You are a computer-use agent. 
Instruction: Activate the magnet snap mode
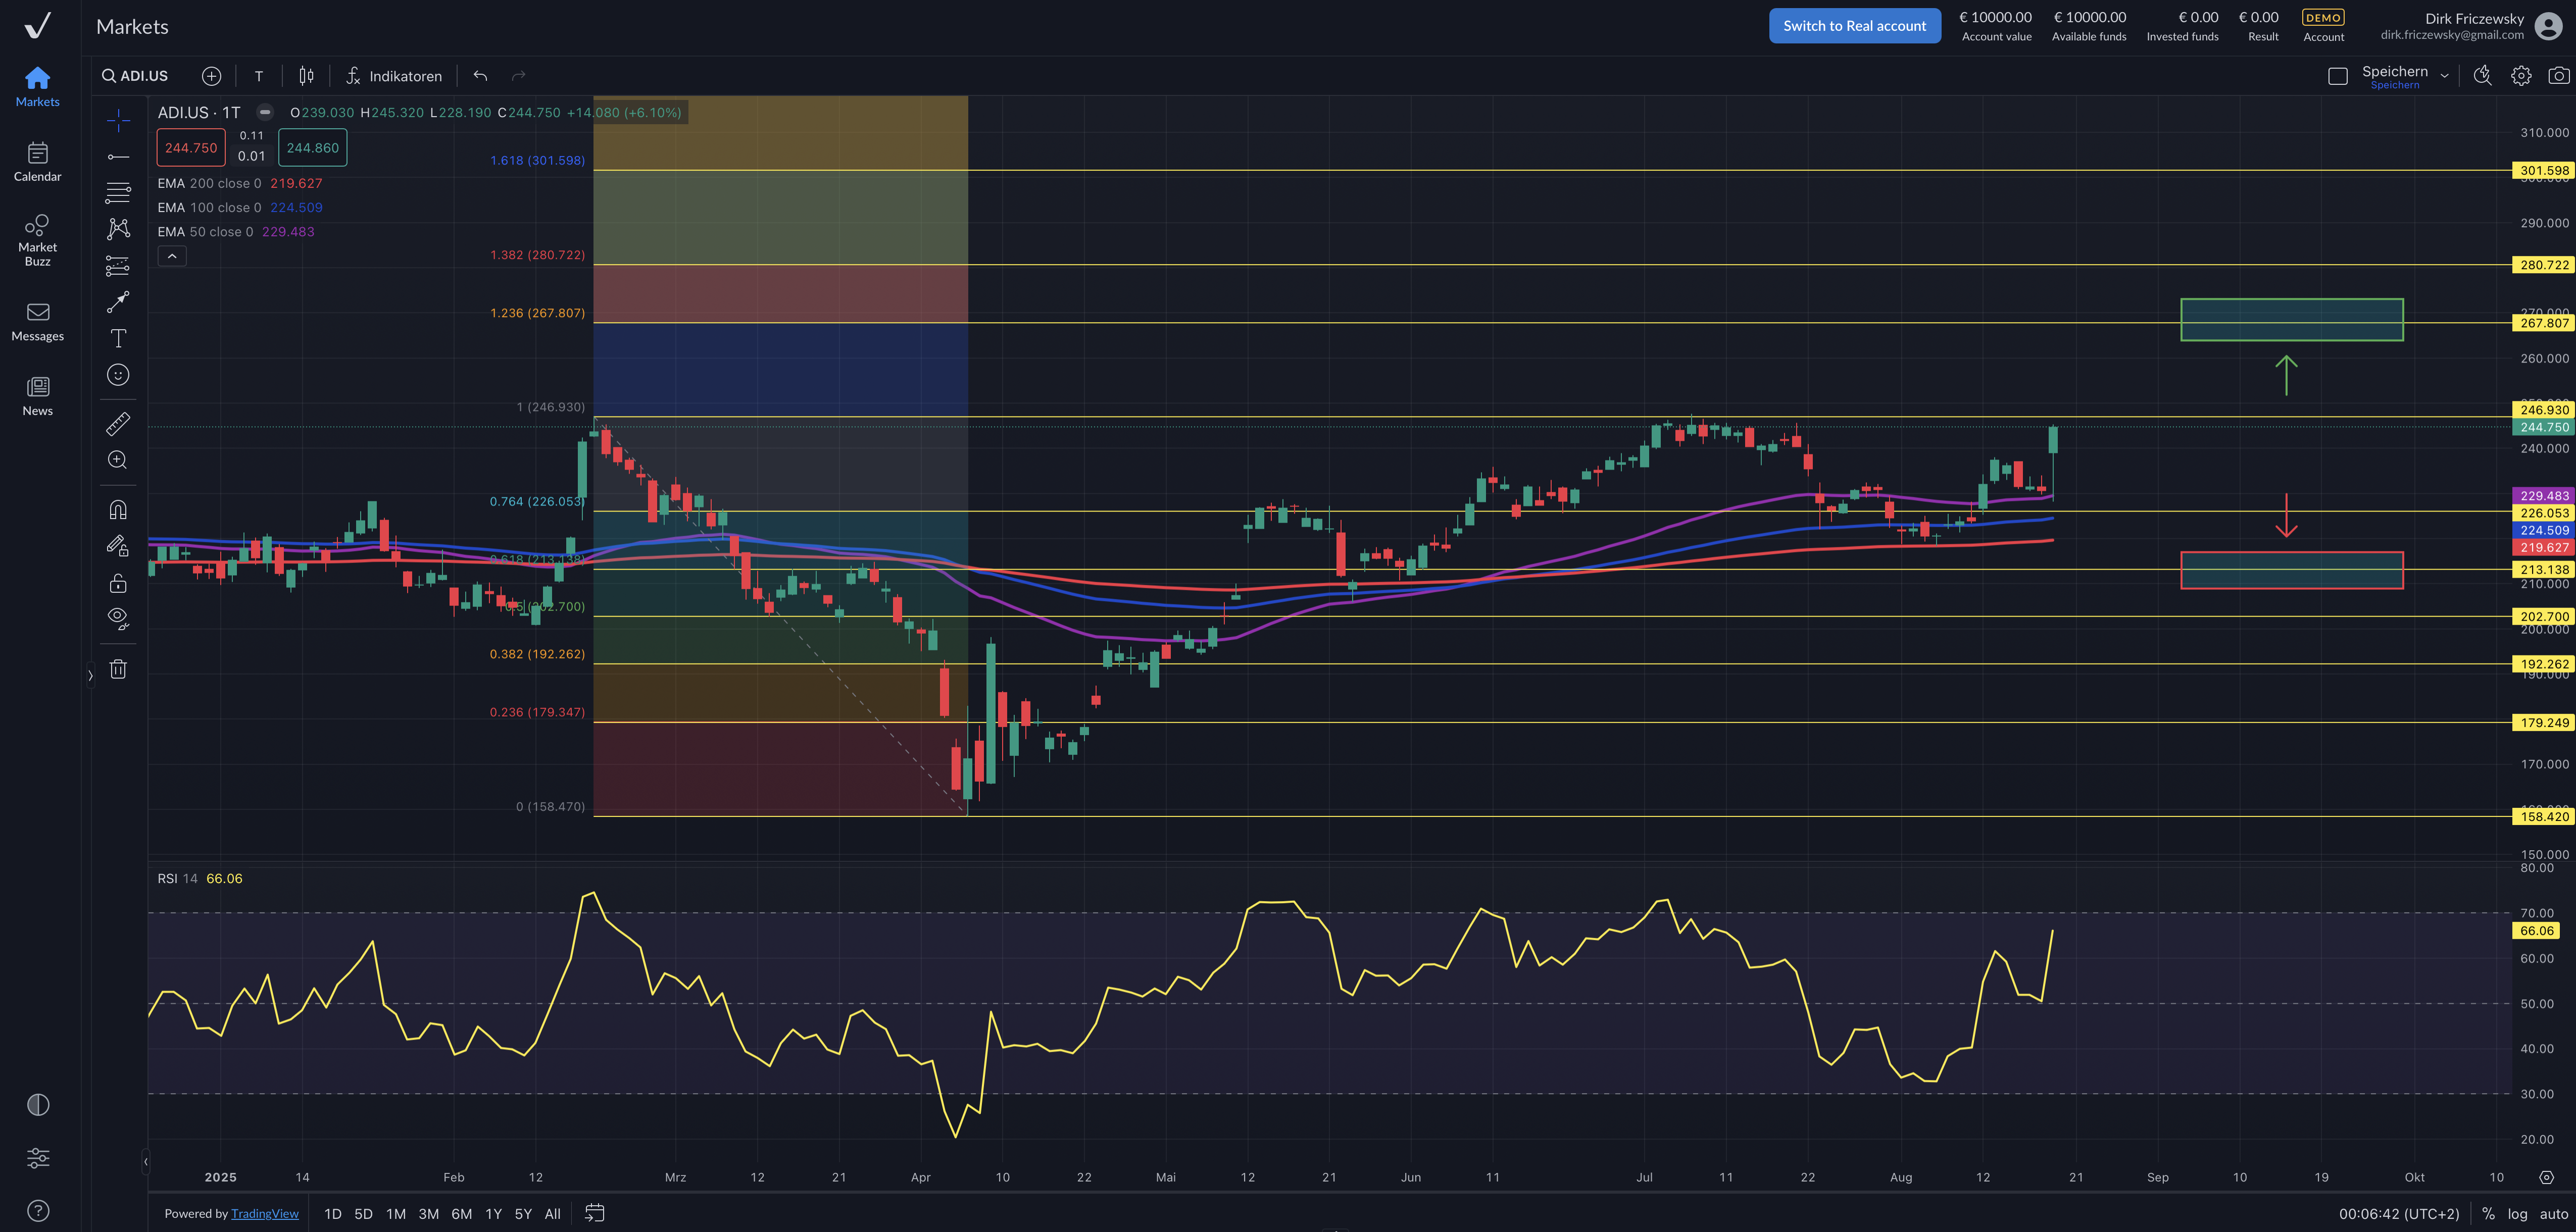click(118, 510)
